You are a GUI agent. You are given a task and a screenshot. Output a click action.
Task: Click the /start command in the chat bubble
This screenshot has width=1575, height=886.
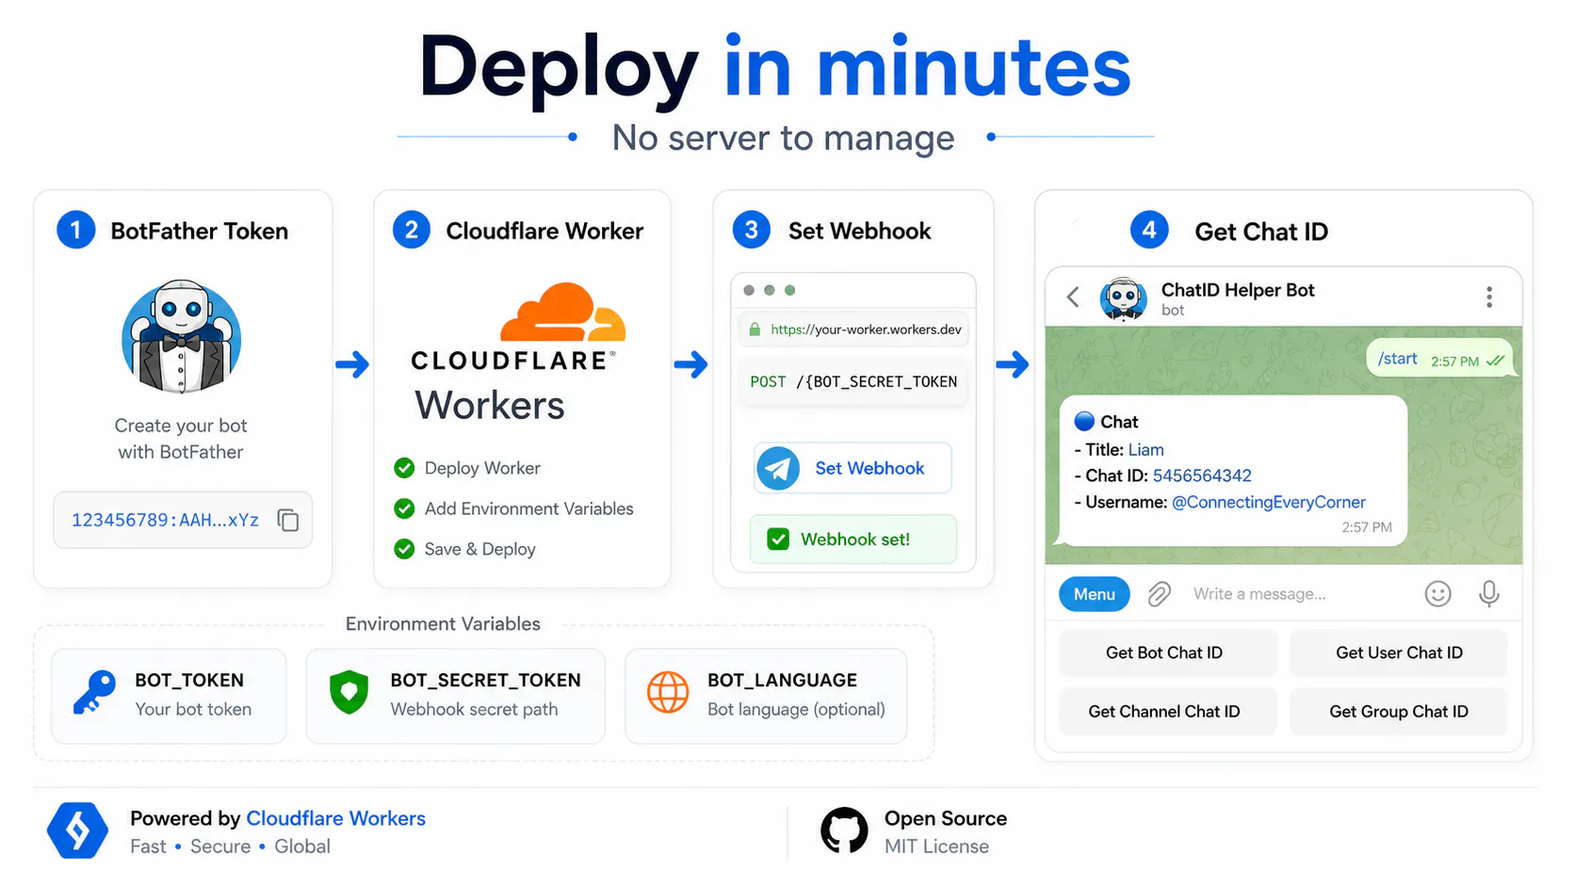(1397, 359)
